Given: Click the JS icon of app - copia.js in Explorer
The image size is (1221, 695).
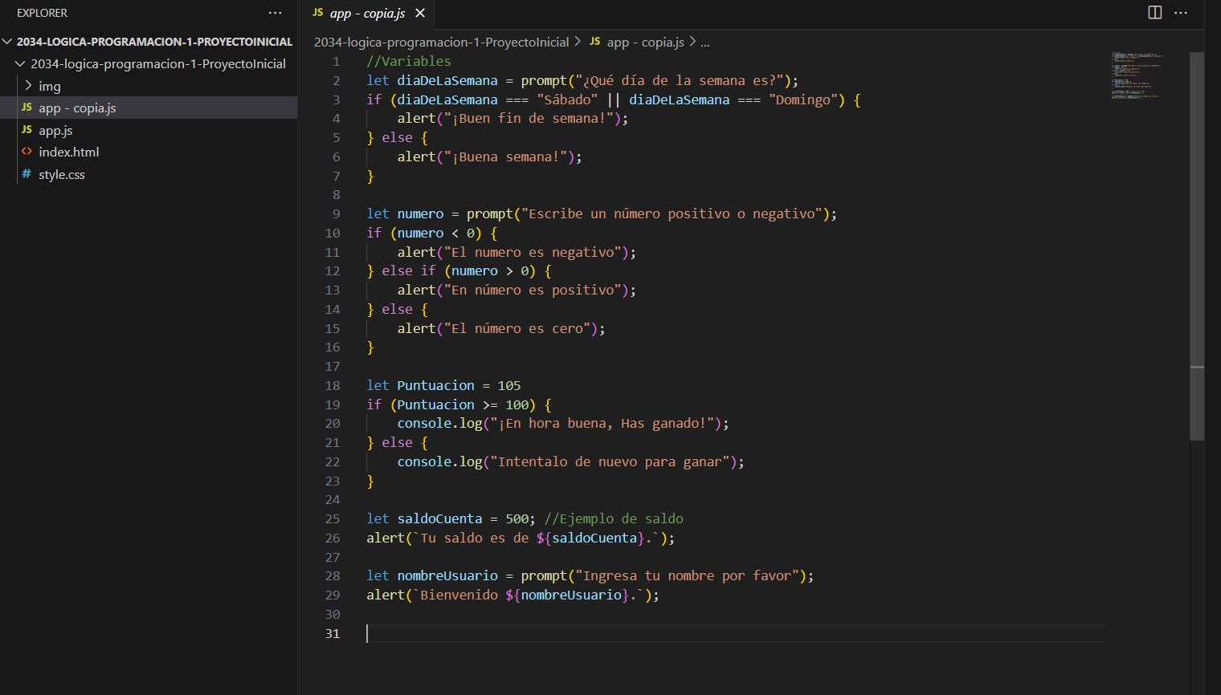Looking at the screenshot, I should (27, 108).
